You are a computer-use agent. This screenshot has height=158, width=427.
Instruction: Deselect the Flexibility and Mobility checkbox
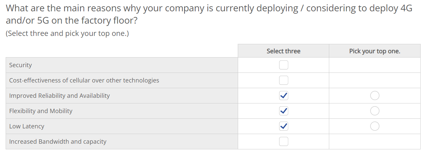[x=284, y=111]
